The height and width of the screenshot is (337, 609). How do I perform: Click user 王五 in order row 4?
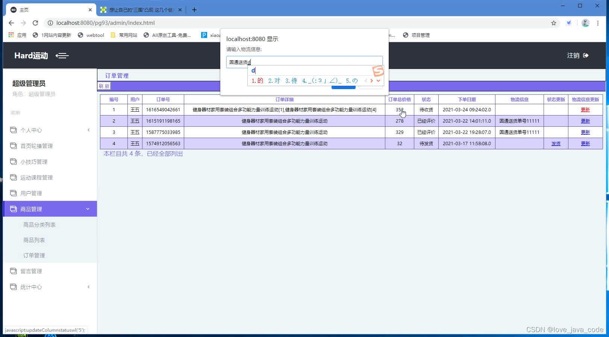pos(135,144)
